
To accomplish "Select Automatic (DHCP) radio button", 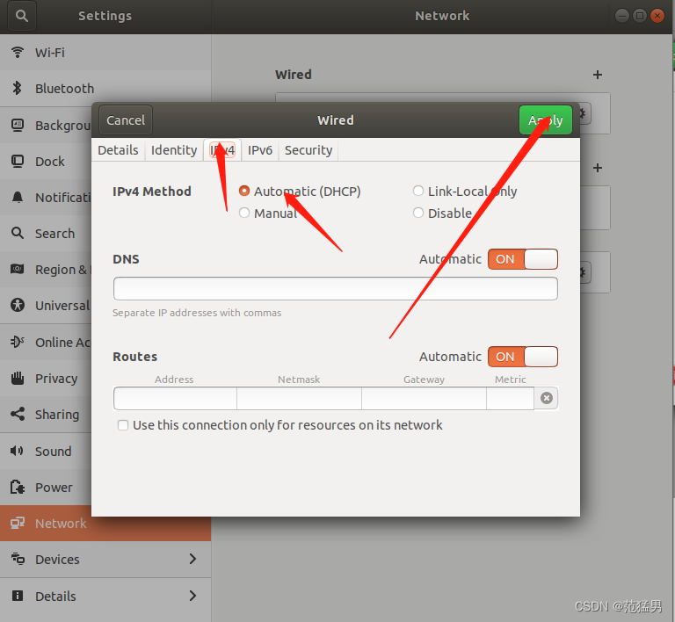I will coord(244,191).
